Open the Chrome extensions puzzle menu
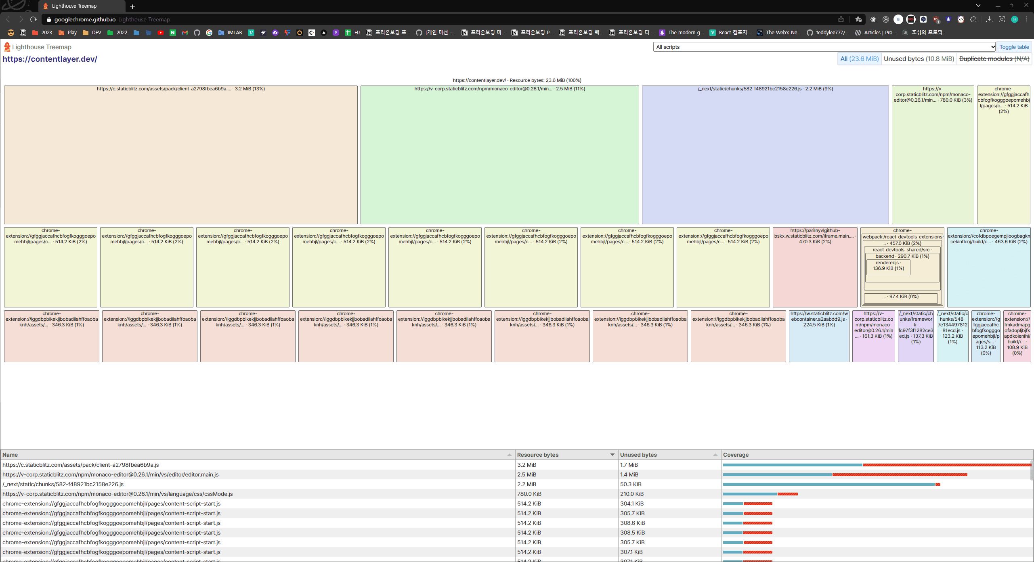Image resolution: width=1034 pixels, height=562 pixels. pos(973,19)
